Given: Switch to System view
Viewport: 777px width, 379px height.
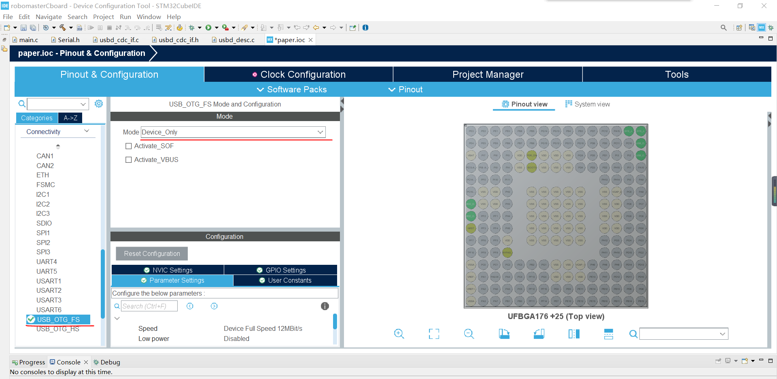Looking at the screenshot, I should coord(587,104).
